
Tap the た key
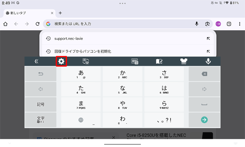[x=81, y=89]
